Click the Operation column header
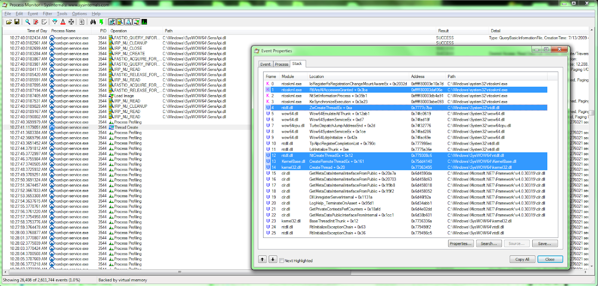 point(135,31)
